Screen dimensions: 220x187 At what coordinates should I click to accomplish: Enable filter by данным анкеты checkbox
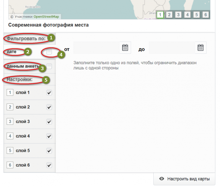point(49,66)
